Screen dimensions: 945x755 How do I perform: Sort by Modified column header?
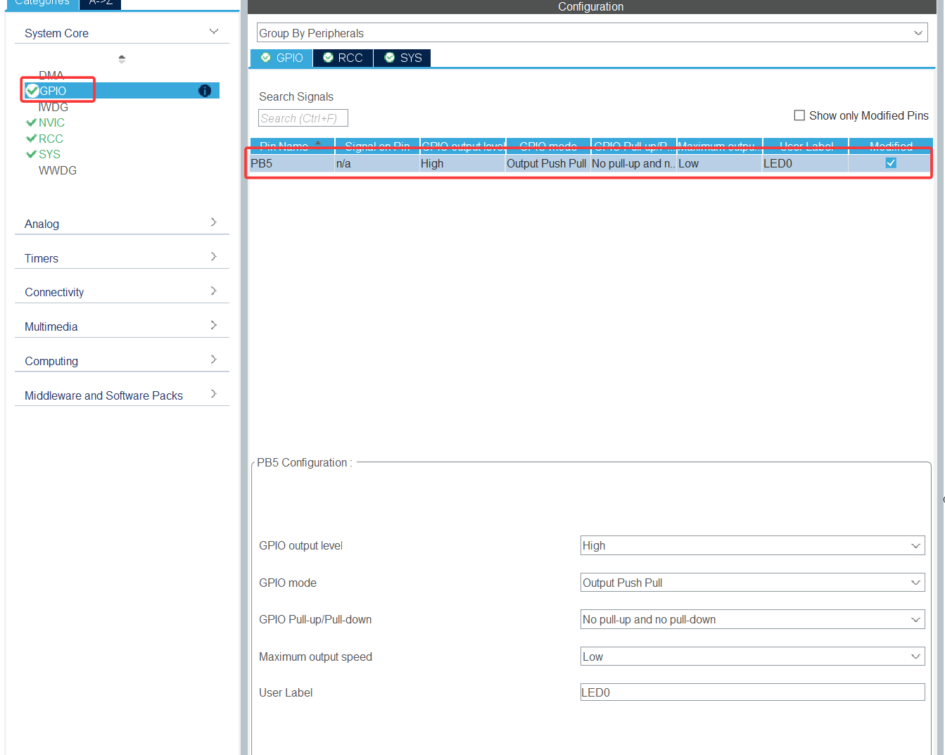pyautogui.click(x=891, y=146)
